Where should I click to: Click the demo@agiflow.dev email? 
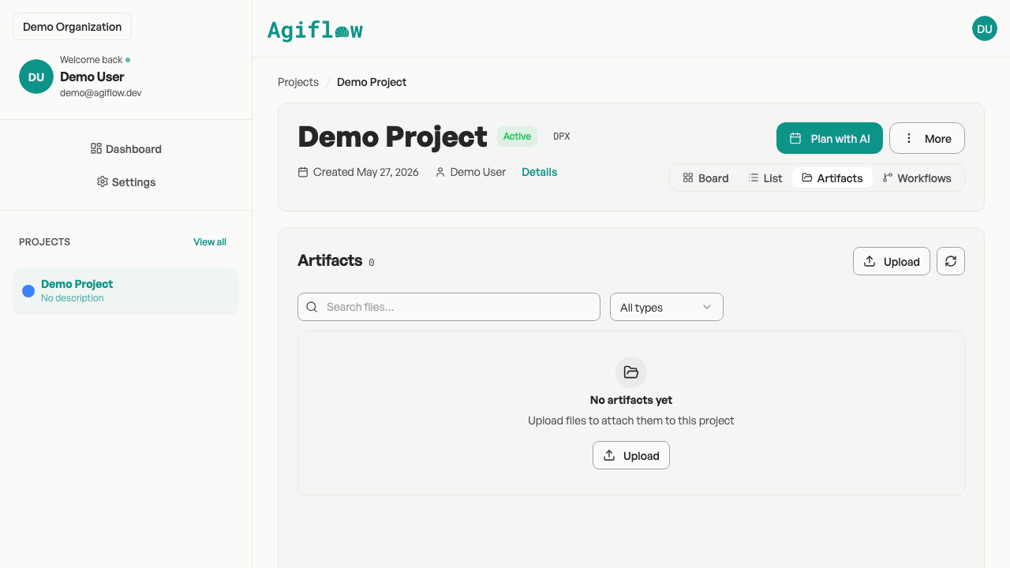point(101,93)
